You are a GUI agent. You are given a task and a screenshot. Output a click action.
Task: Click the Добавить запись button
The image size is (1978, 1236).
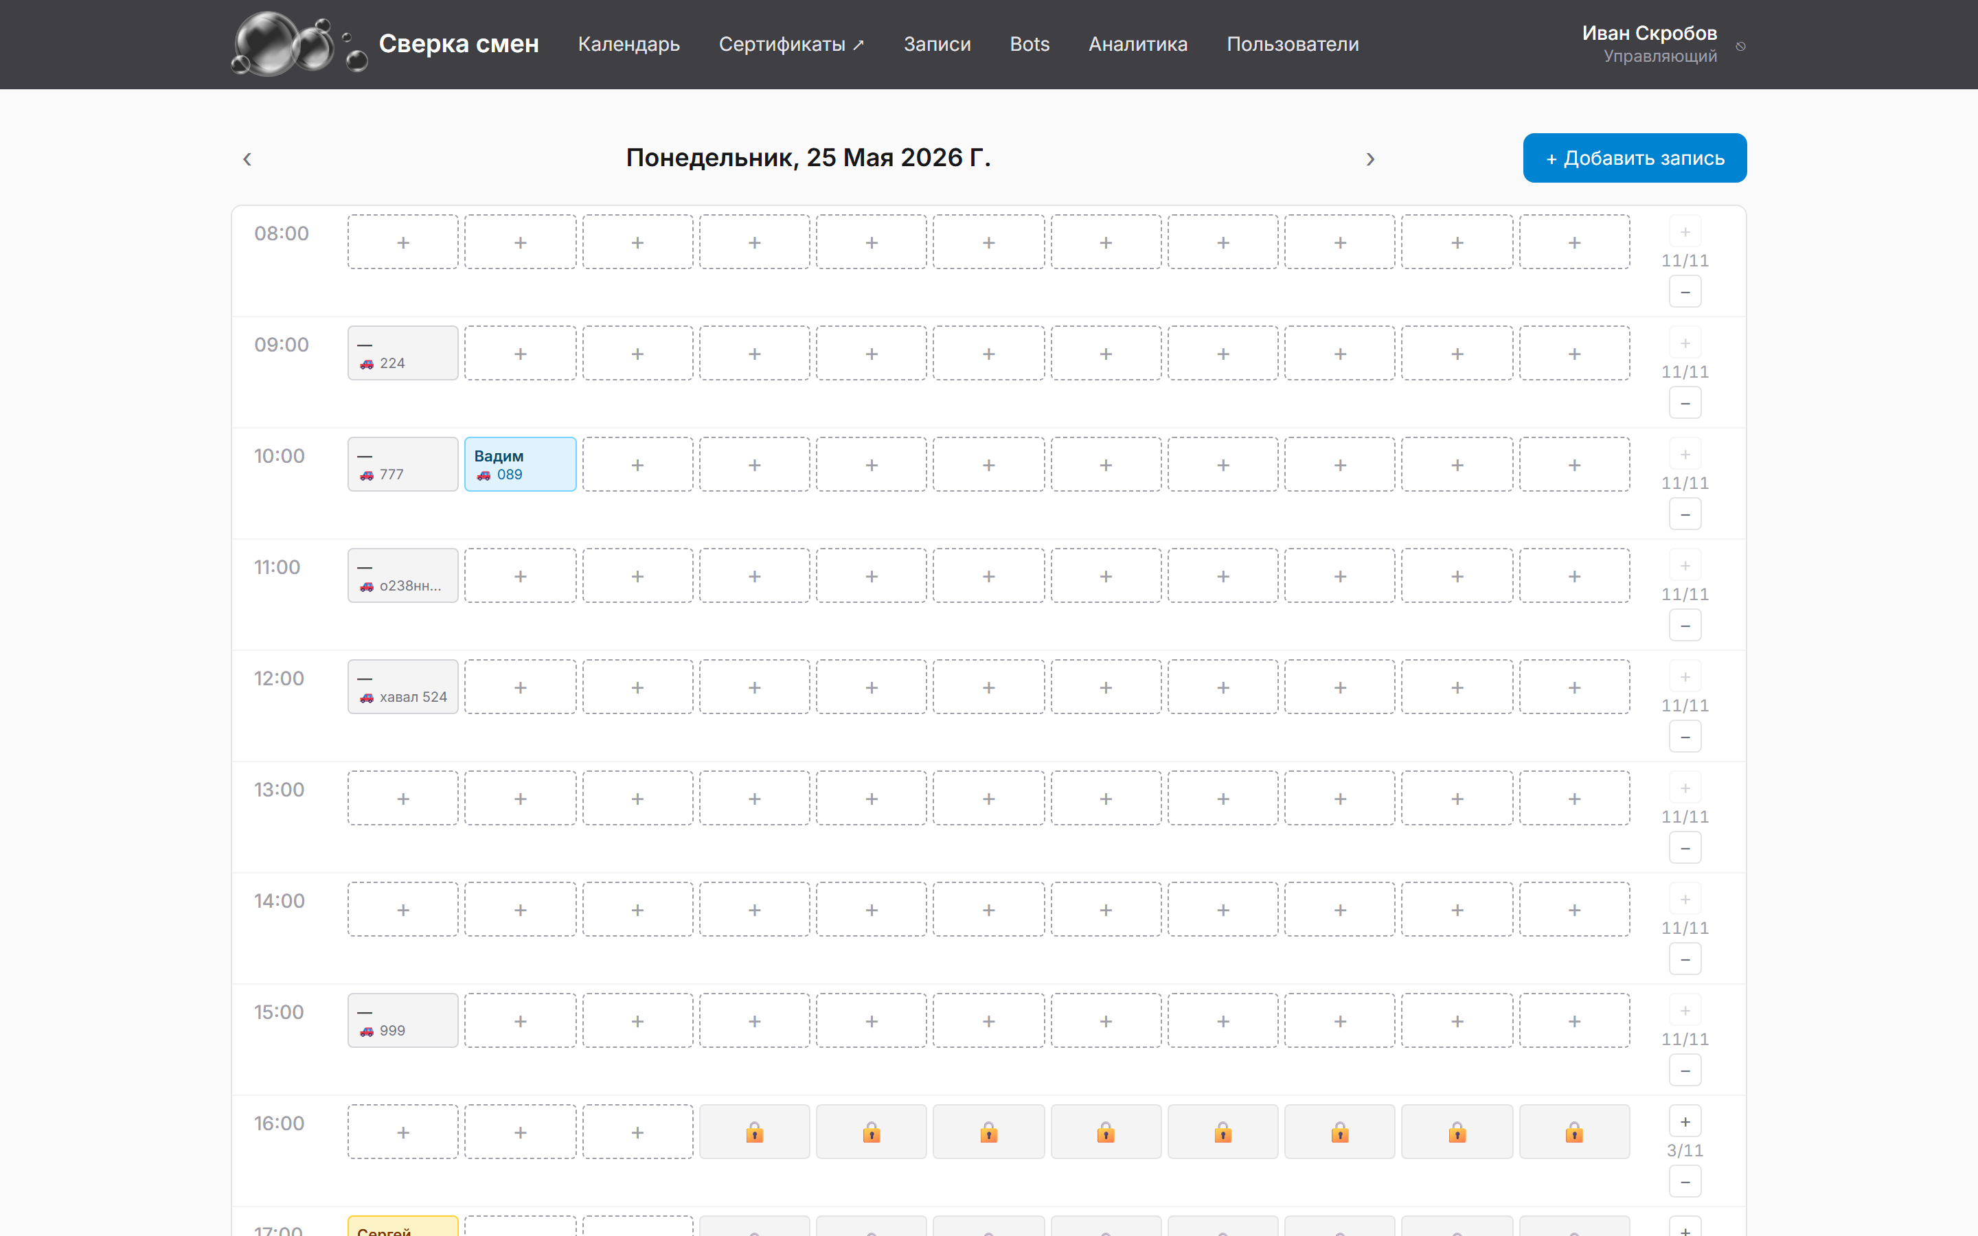click(x=1635, y=158)
